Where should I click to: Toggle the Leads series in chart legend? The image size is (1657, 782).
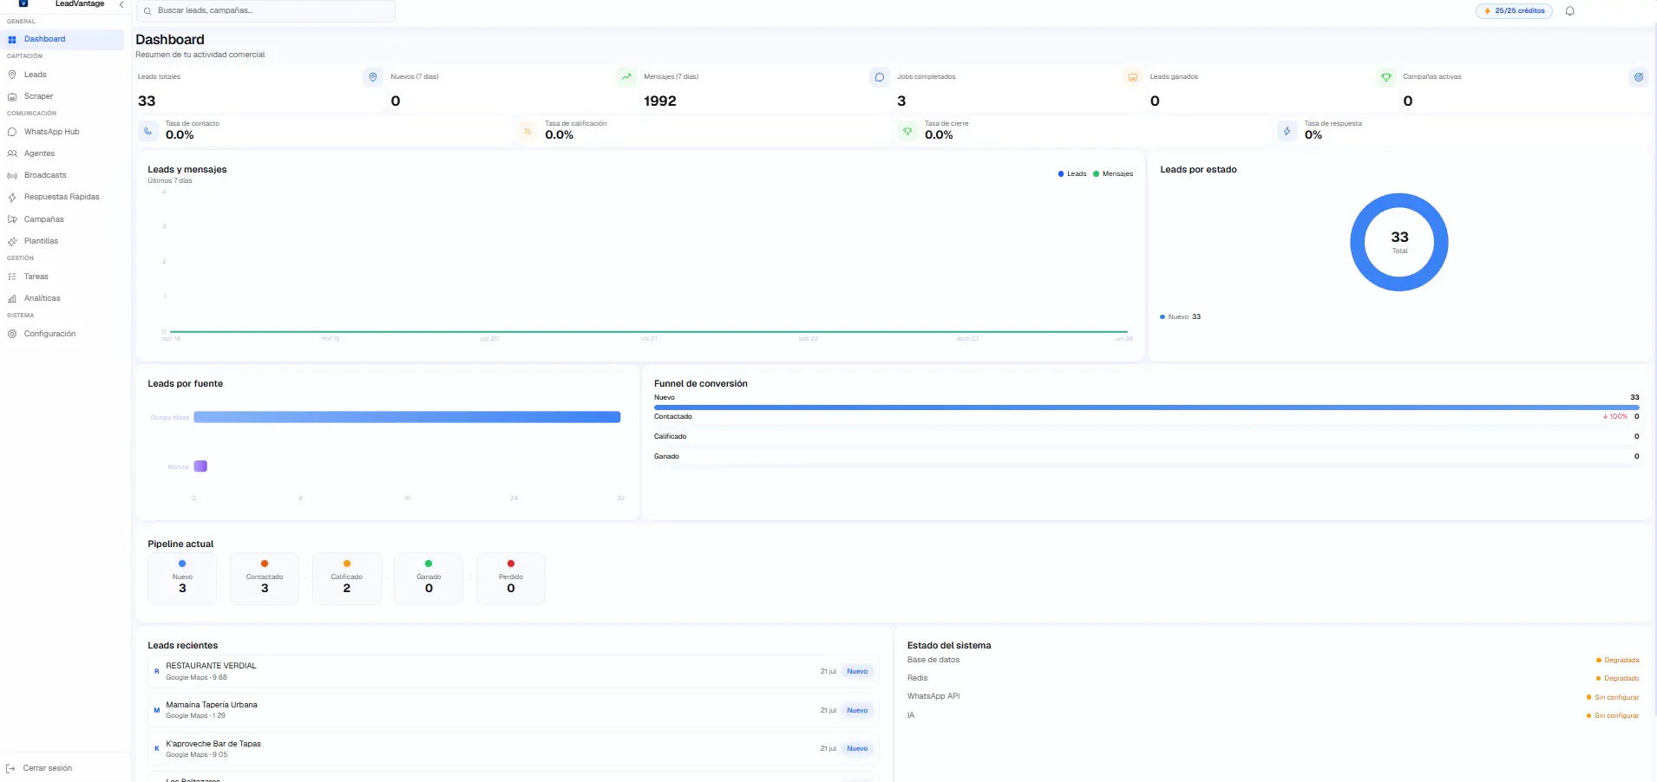click(1072, 174)
